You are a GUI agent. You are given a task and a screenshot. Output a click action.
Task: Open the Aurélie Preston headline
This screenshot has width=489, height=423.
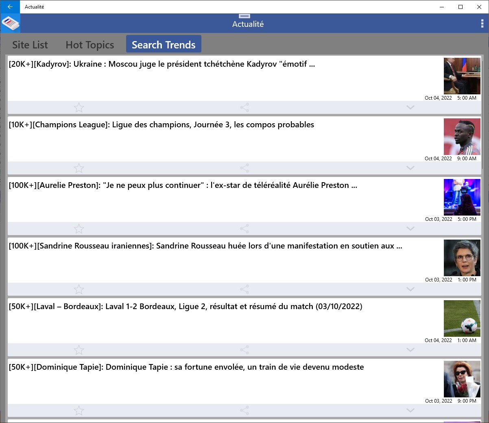coord(183,185)
